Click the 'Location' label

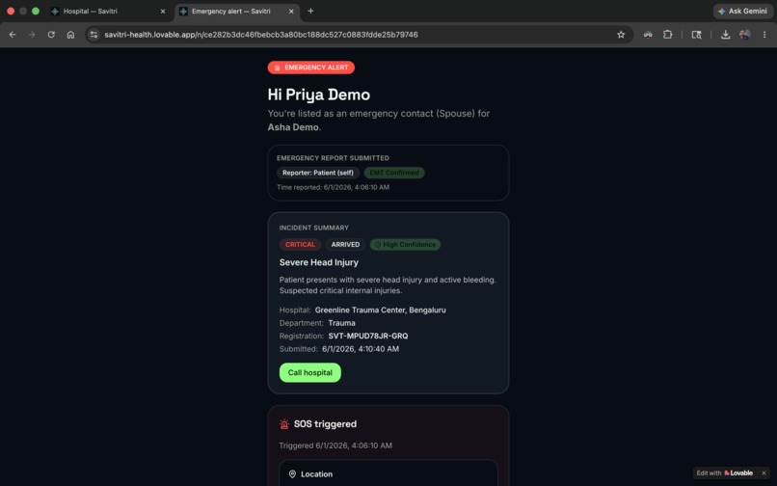pyautogui.click(x=316, y=474)
